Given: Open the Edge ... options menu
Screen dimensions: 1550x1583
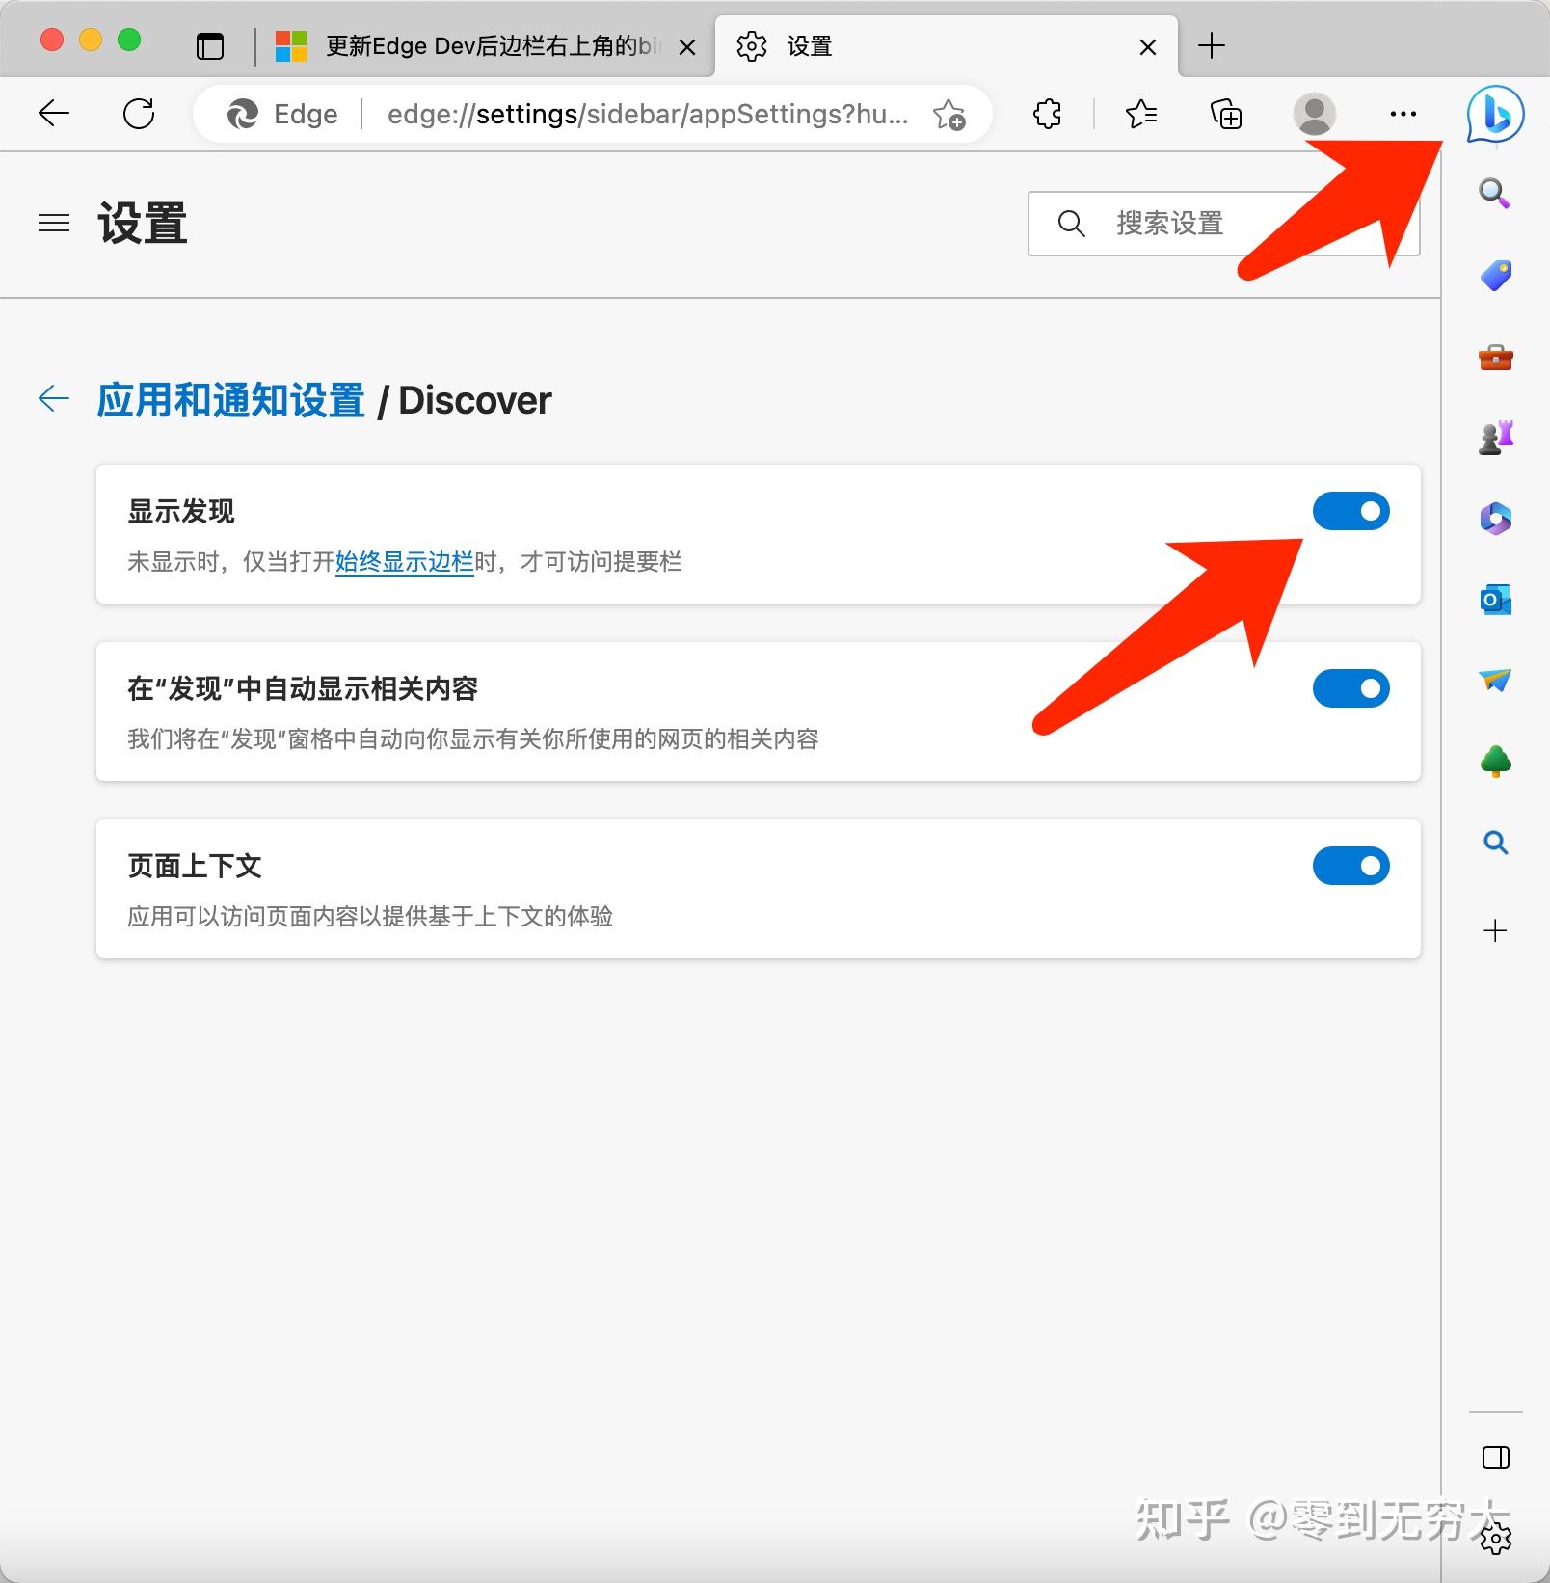Looking at the screenshot, I should (1403, 114).
